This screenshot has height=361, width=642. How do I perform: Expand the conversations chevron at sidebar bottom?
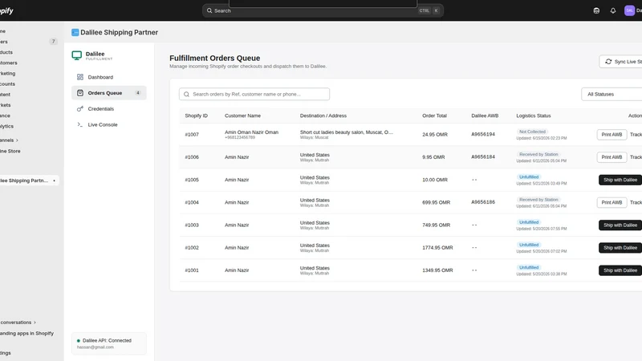tap(35, 322)
